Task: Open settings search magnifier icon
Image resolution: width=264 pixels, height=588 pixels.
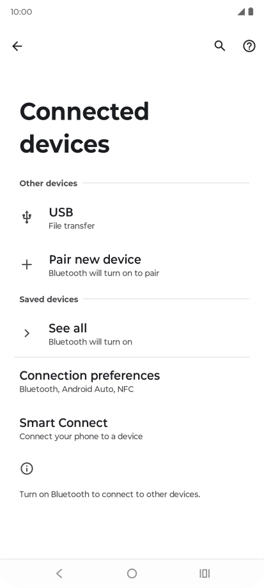Action: (x=220, y=46)
